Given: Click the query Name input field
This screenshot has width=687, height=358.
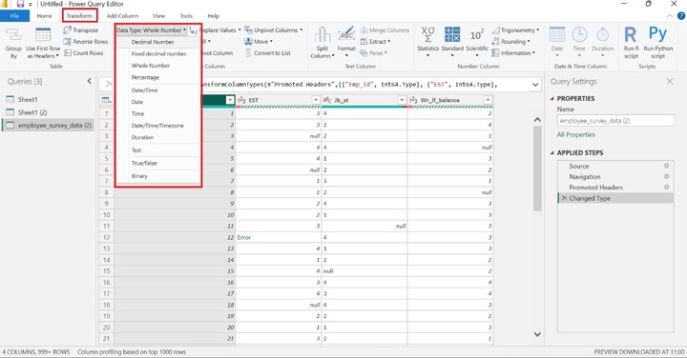Looking at the screenshot, I should click(x=615, y=121).
